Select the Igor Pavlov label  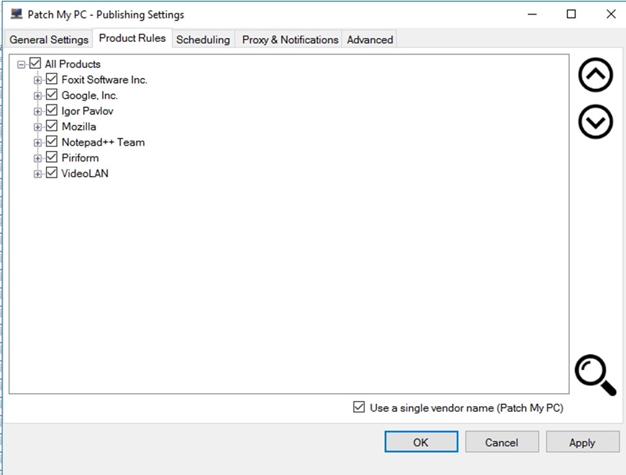(88, 111)
